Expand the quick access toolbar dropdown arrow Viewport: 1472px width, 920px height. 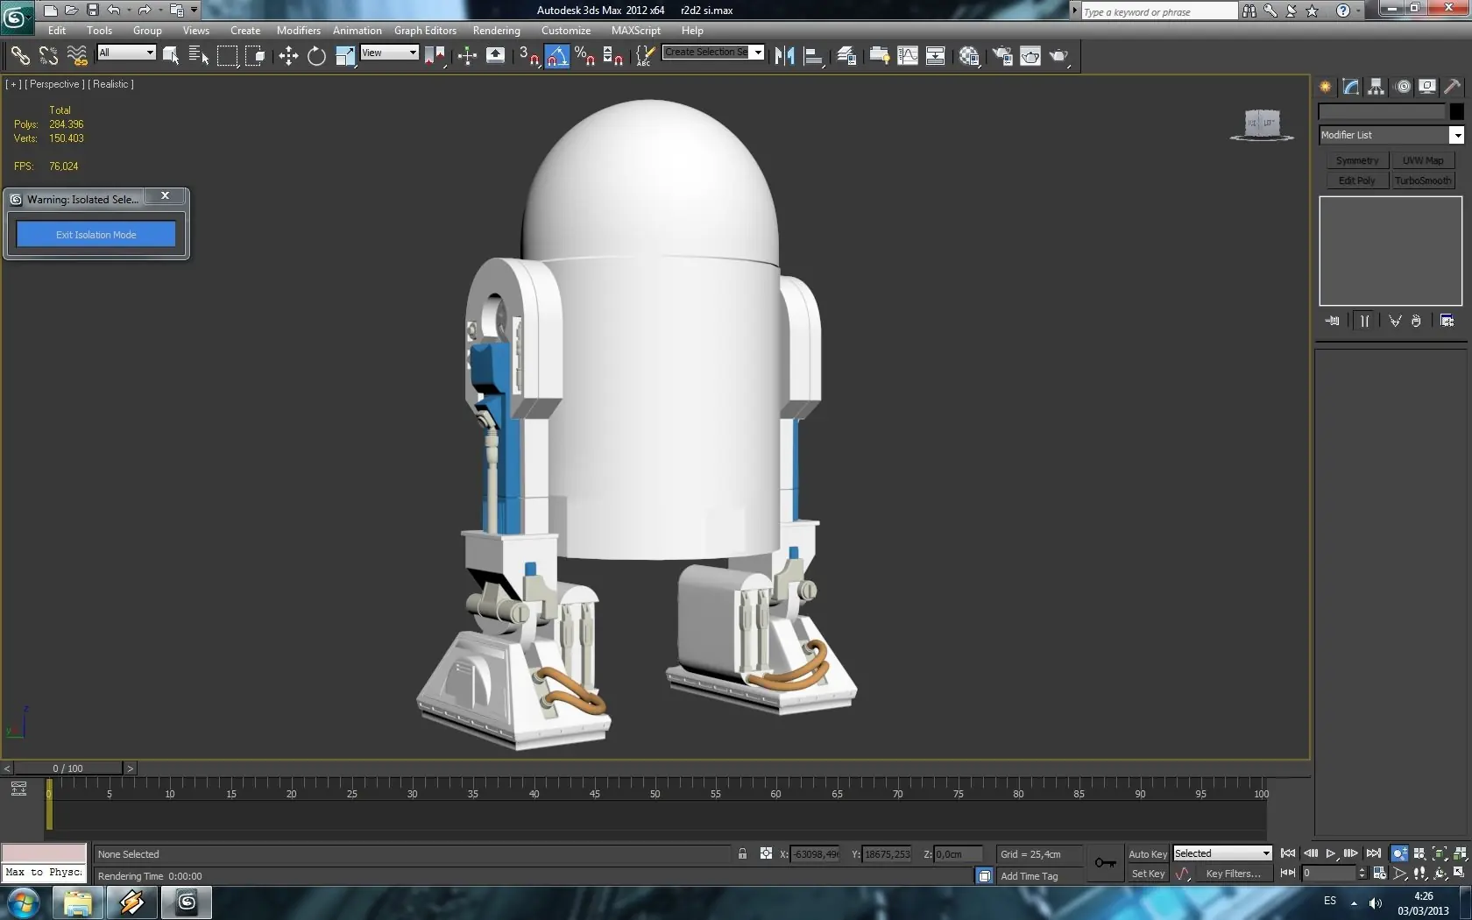(x=195, y=11)
